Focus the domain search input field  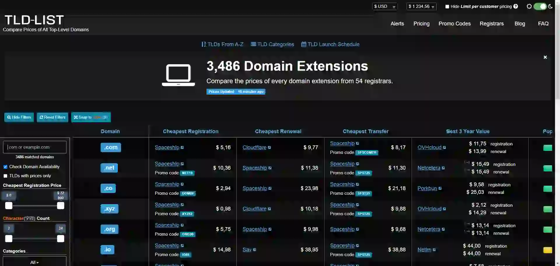[x=35, y=147]
